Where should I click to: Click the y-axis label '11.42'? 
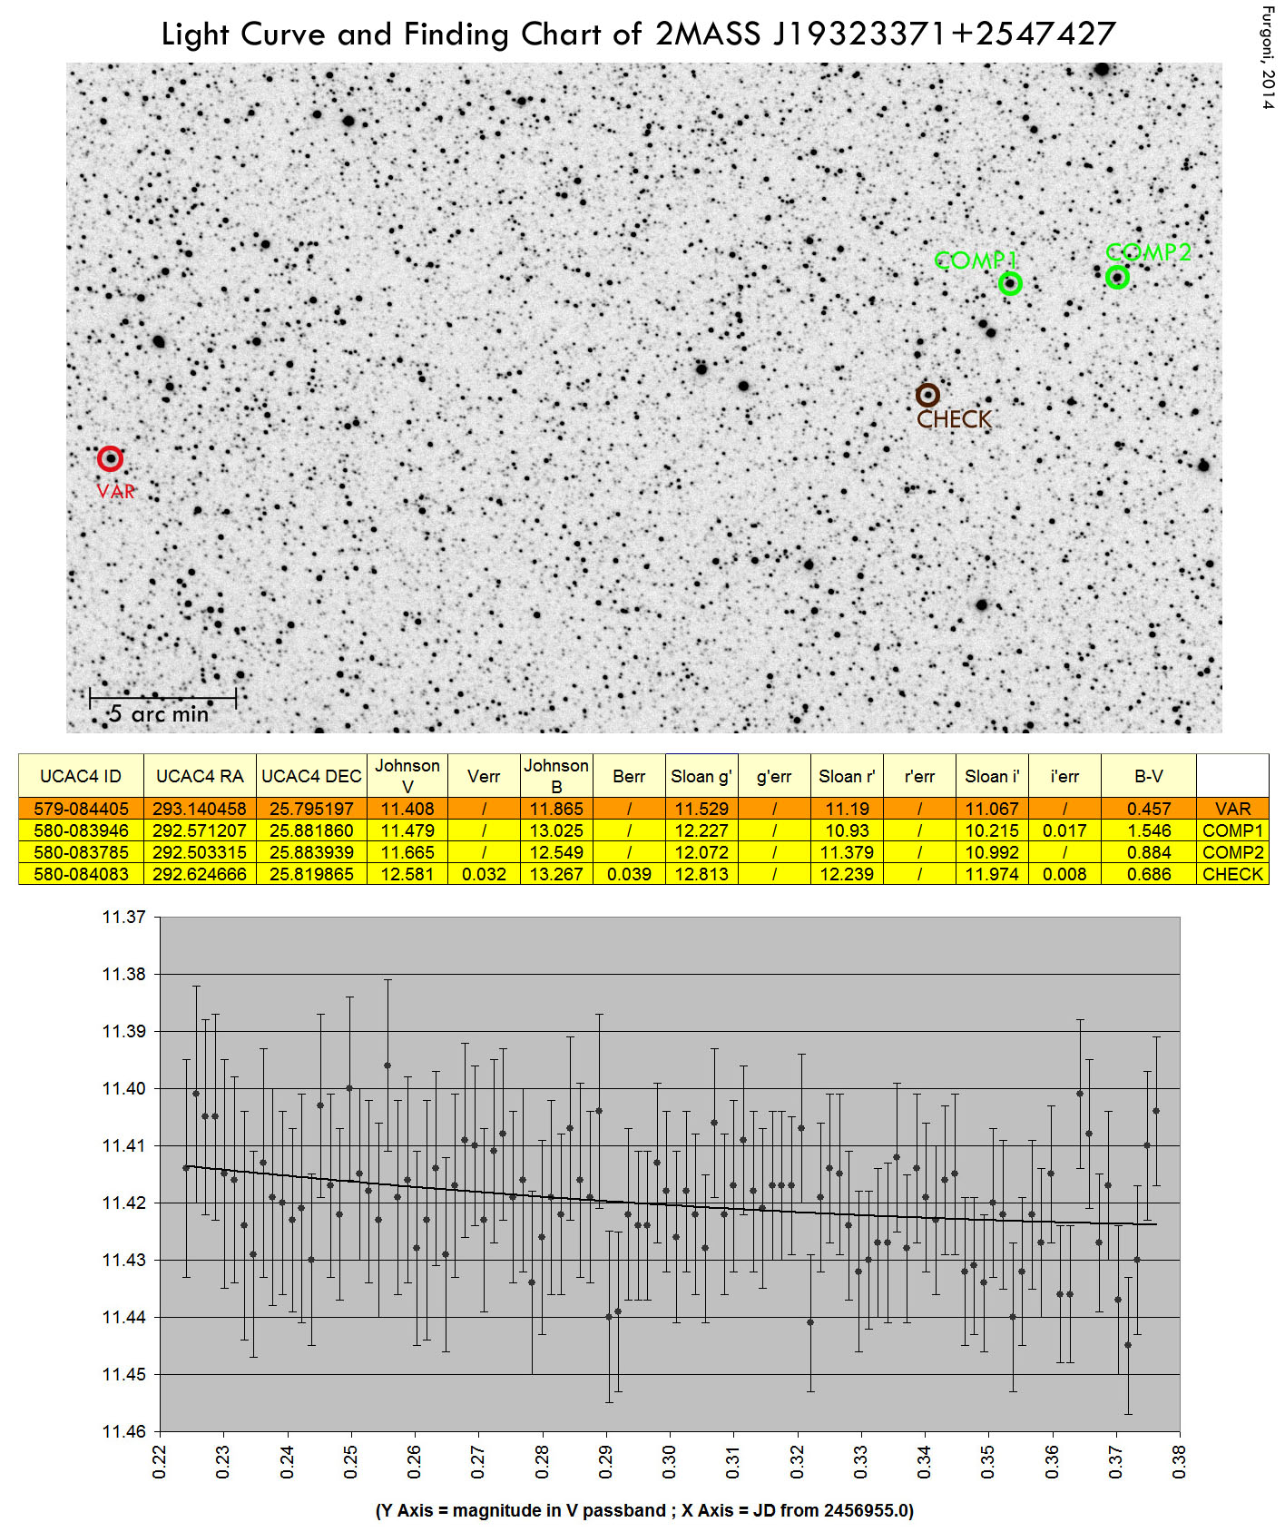pyautogui.click(x=123, y=1203)
